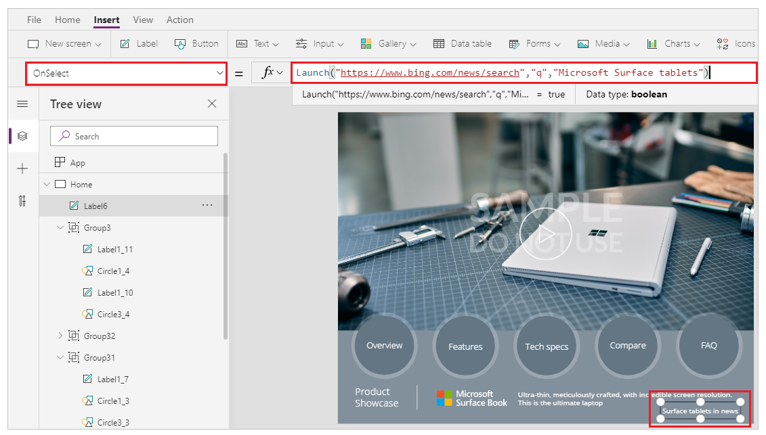This screenshot has height=435, width=766.
Task: Expand Group32 in the Tree view
Action: pos(60,336)
